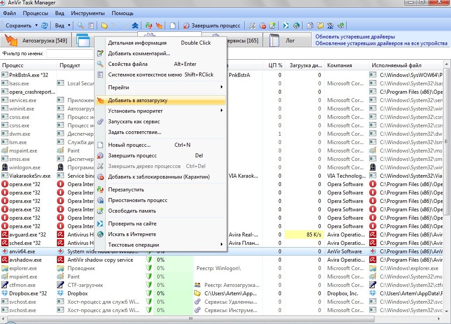Select Перезапустить menu entry
This screenshot has width=451, height=324.
click(160, 190)
